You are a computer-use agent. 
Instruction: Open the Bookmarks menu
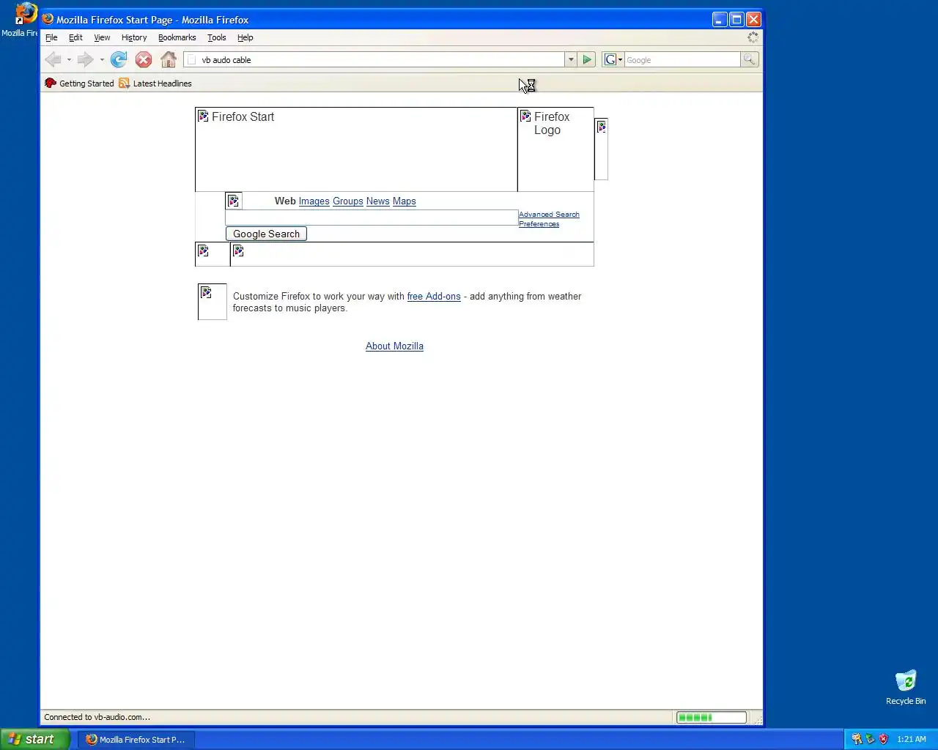click(177, 37)
